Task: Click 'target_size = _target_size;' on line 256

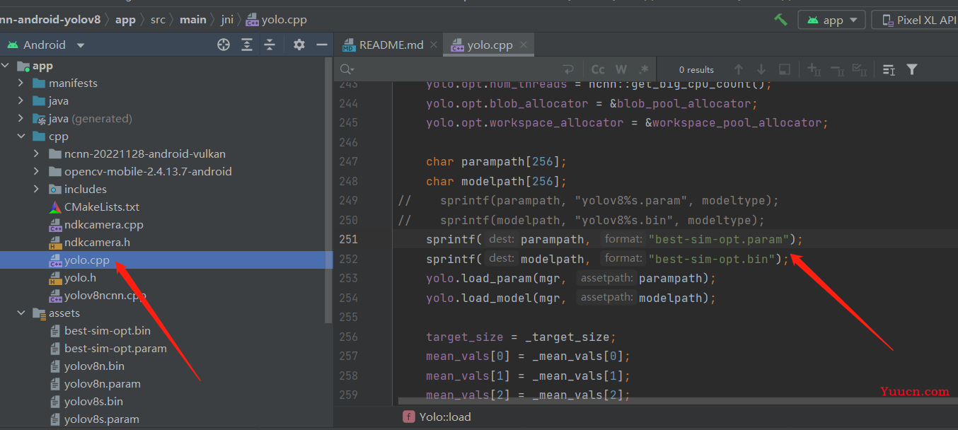Action: pyautogui.click(x=521, y=337)
